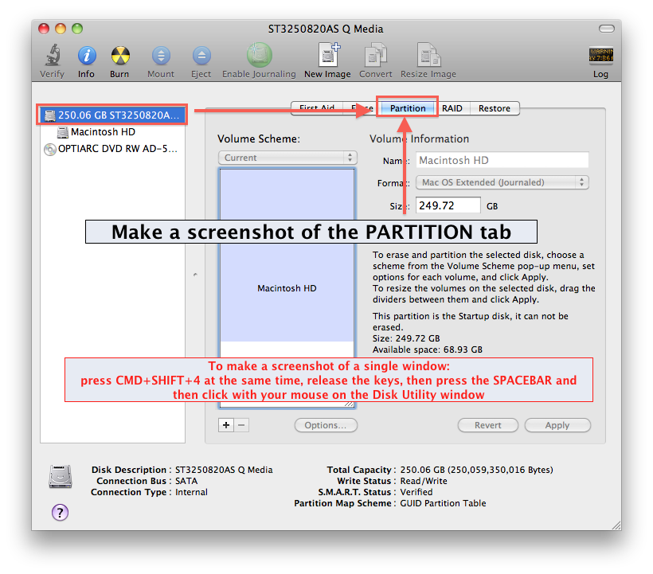Click the Apply button
Screen dimensions: 653x574
point(557,425)
